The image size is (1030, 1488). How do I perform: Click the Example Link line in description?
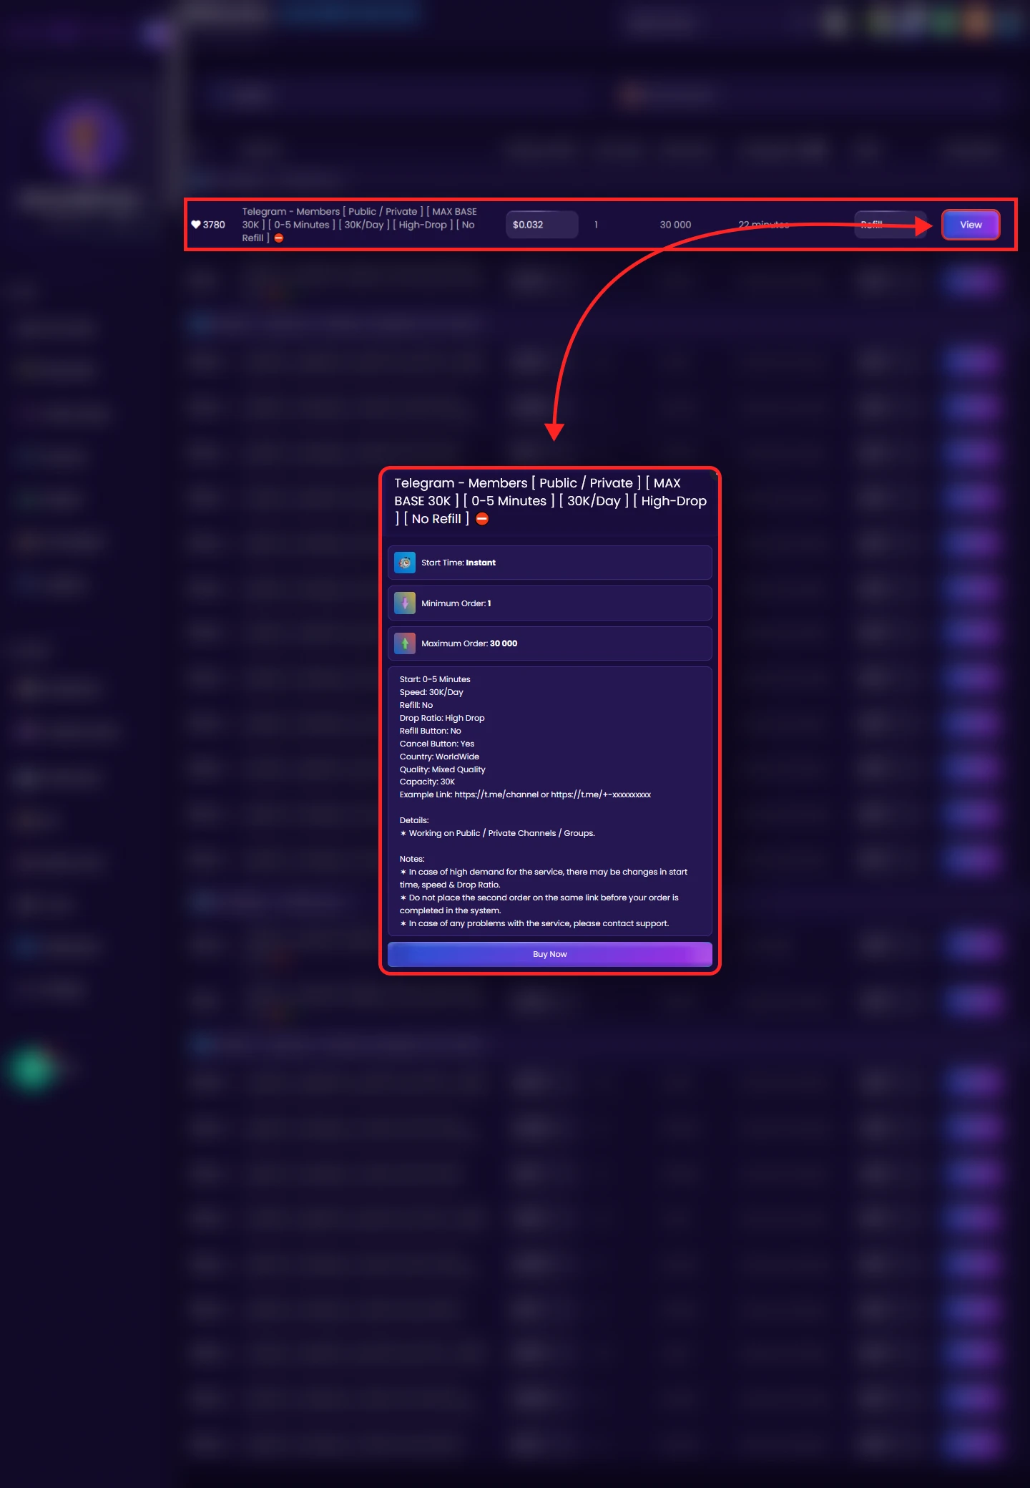(x=525, y=794)
